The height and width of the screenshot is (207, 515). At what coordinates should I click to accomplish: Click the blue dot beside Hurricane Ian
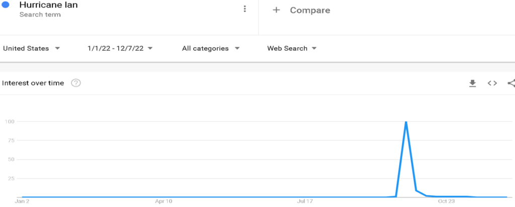pyautogui.click(x=6, y=6)
